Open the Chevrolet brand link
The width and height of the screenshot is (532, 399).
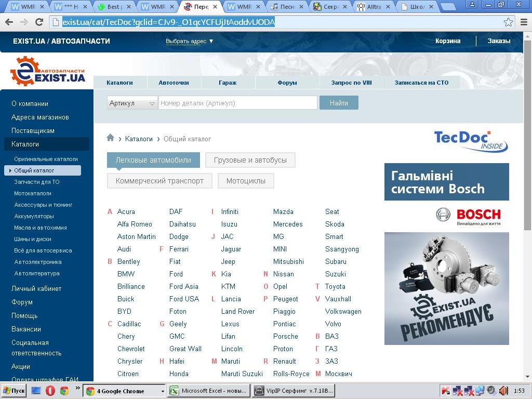point(131,349)
